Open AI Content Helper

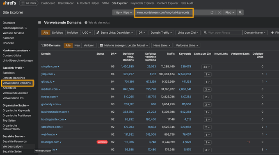pos(88,3)
